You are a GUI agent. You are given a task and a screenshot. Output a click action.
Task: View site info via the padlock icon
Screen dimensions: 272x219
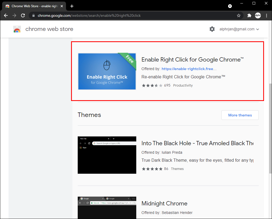click(34, 15)
